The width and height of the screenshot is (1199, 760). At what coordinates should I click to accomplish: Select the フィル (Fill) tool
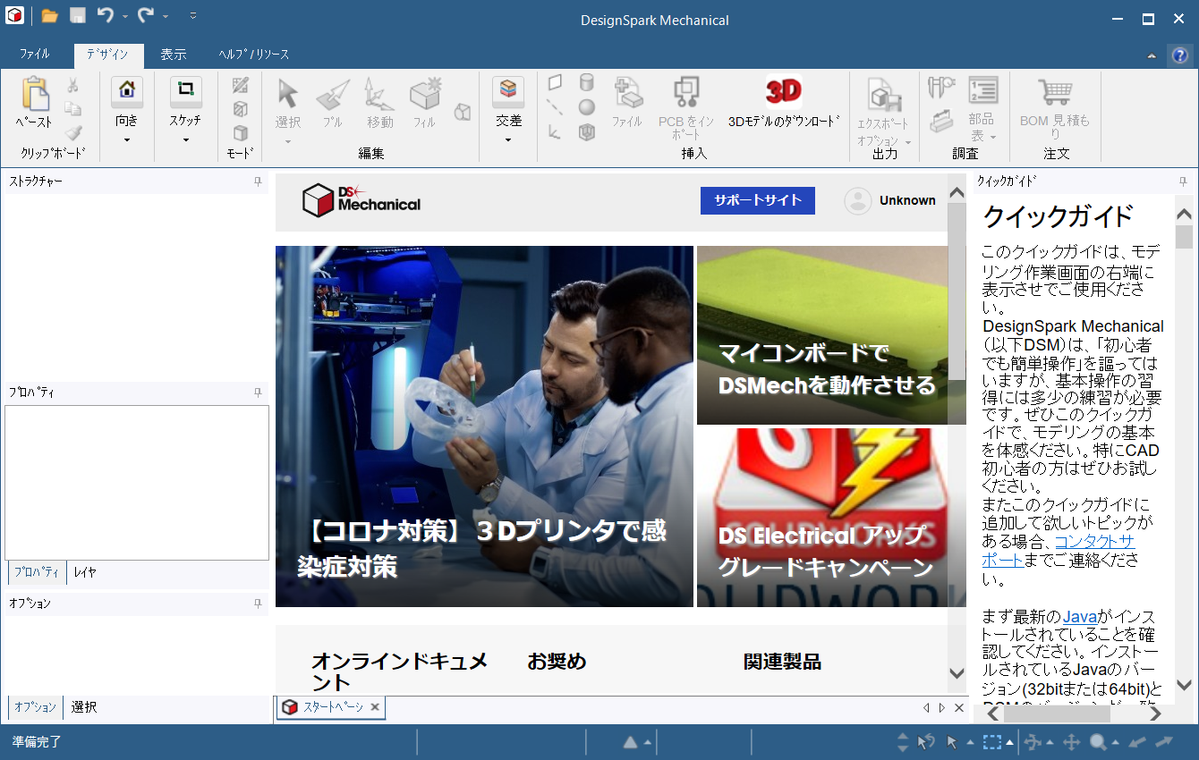click(x=425, y=94)
